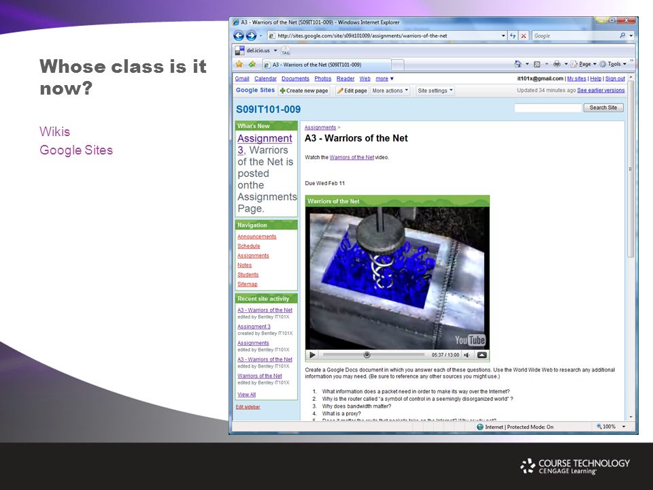
Task: Go back with the browser Back arrow
Action: (x=239, y=36)
